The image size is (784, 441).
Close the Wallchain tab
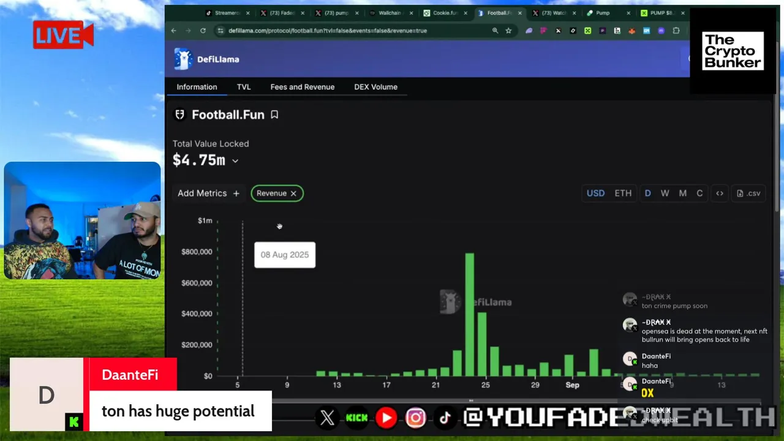pos(411,13)
